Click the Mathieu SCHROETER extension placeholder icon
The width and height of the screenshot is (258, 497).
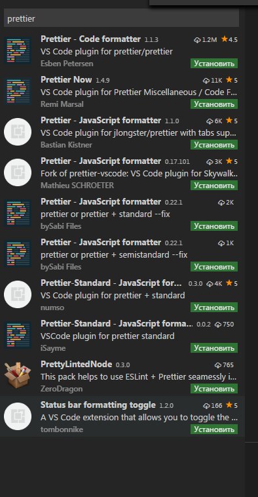pos(18,172)
